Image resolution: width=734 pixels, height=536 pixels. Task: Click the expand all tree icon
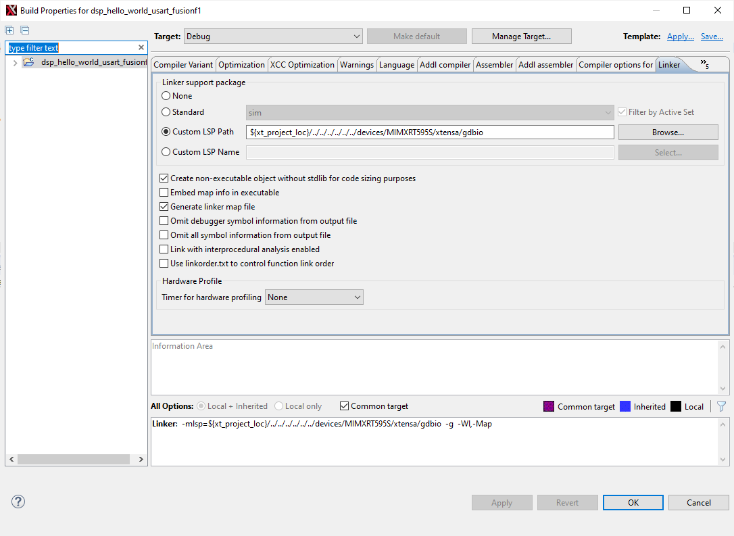point(9,30)
